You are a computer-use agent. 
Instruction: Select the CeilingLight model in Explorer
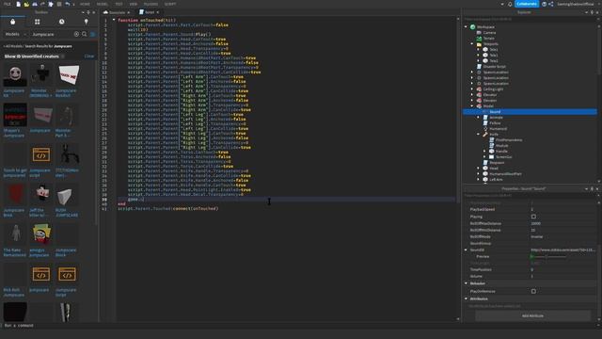tap(493, 89)
